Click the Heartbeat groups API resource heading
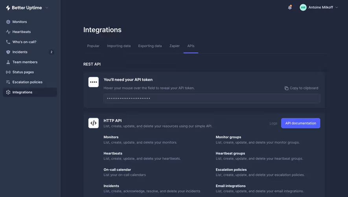This screenshot has height=197, width=348. tap(230, 153)
